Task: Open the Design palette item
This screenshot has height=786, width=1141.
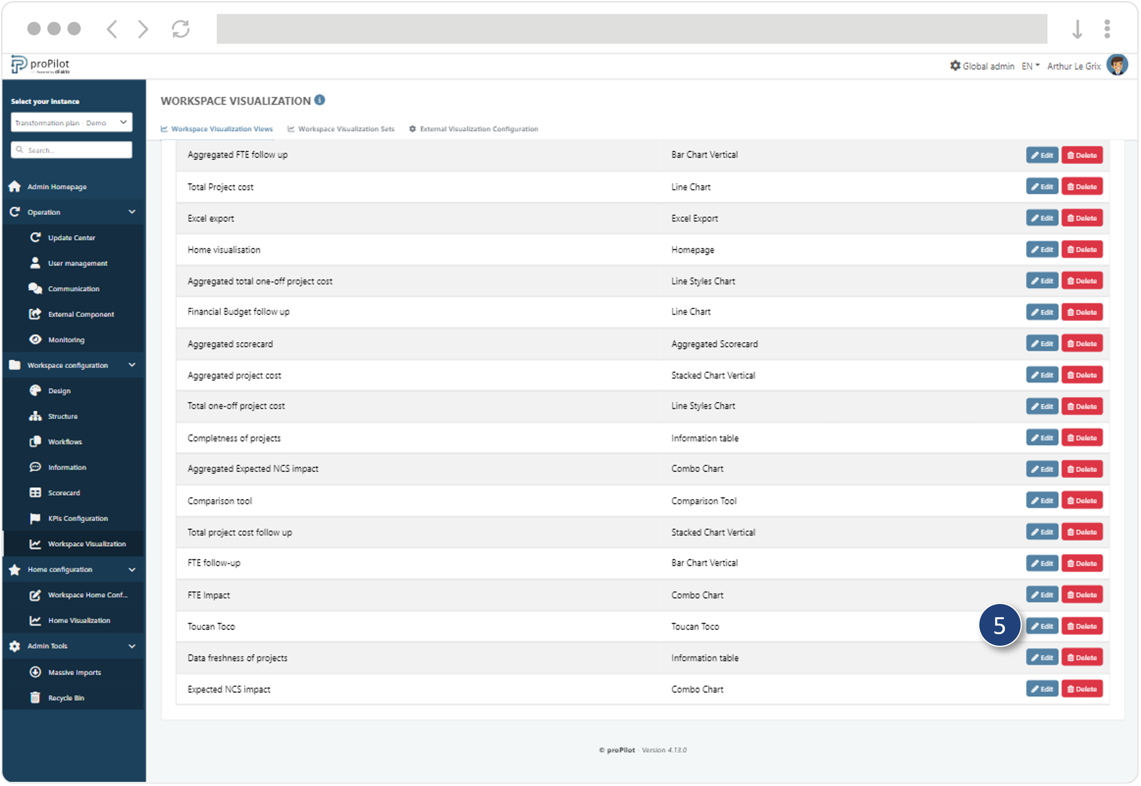Action: pos(59,391)
